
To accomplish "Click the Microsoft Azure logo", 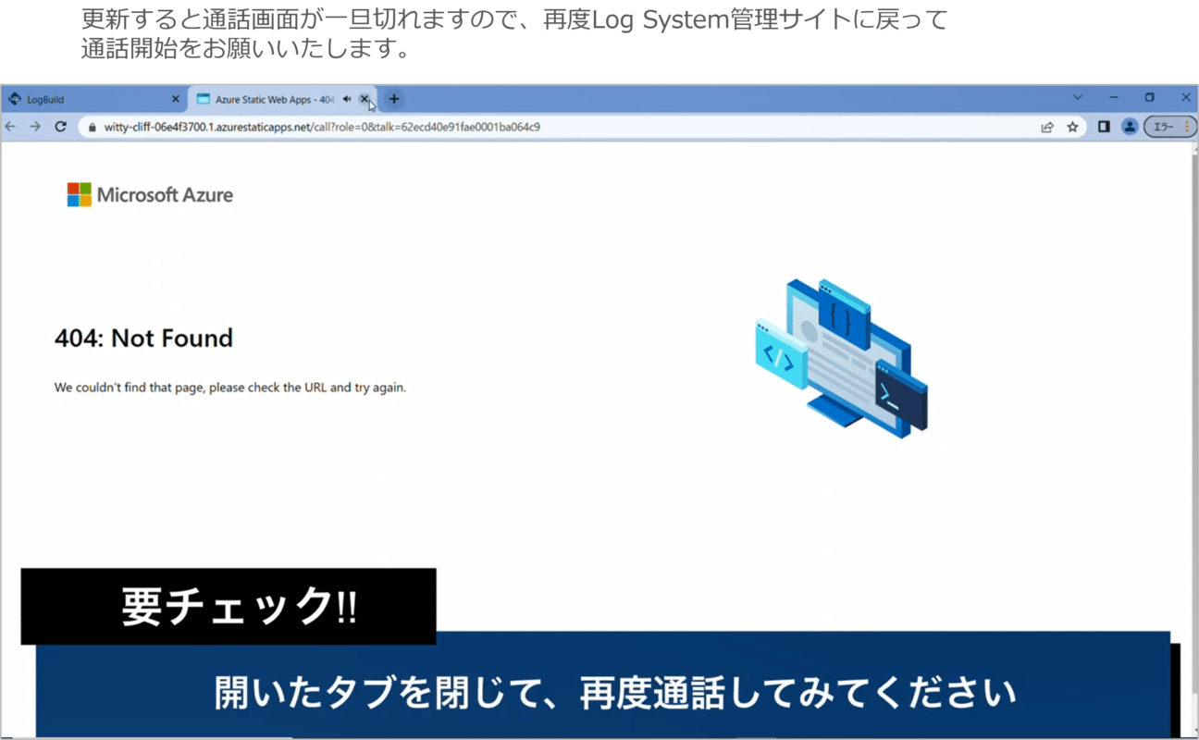I will tap(150, 194).
